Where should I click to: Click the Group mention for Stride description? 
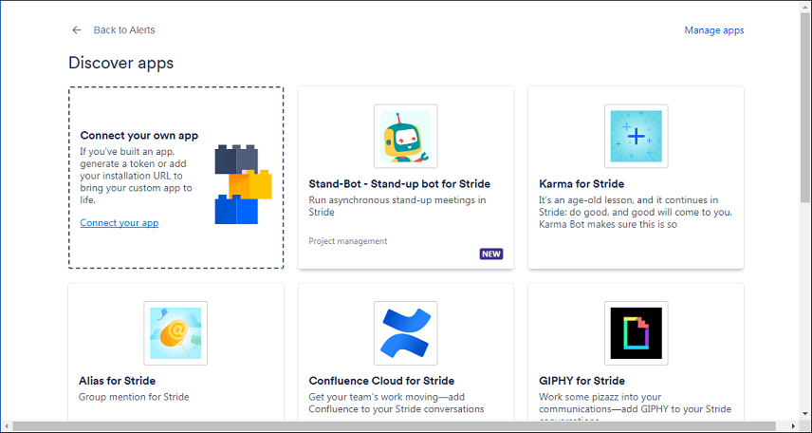click(134, 397)
